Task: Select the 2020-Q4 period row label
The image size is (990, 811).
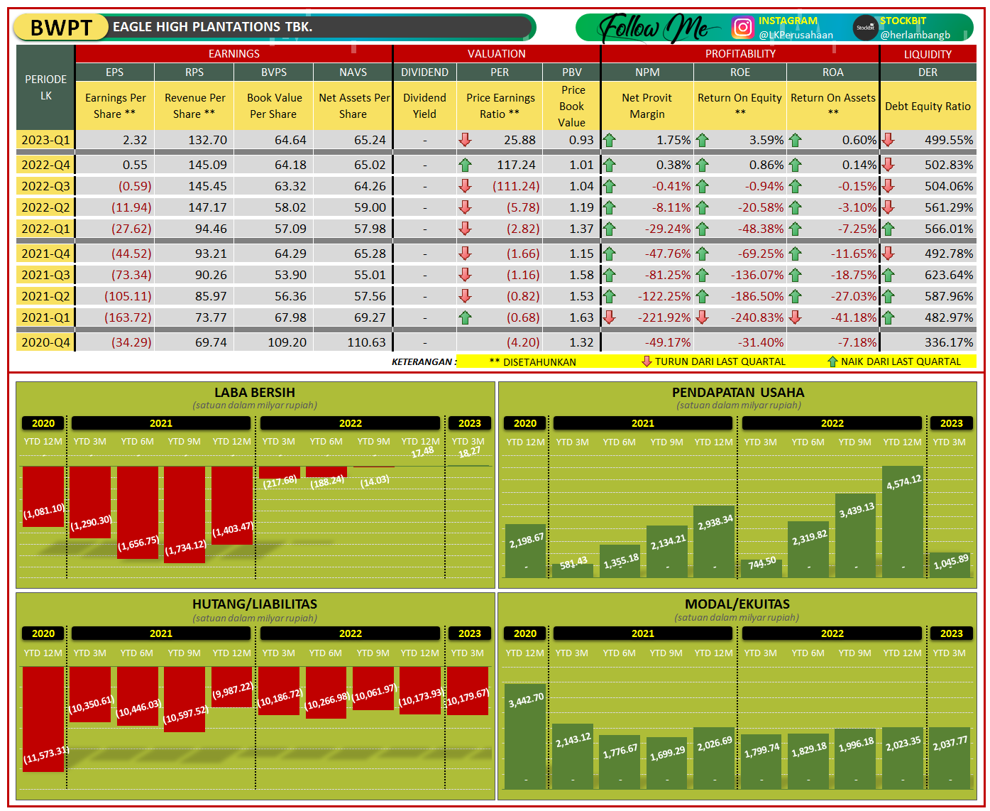Action: pyautogui.click(x=46, y=342)
